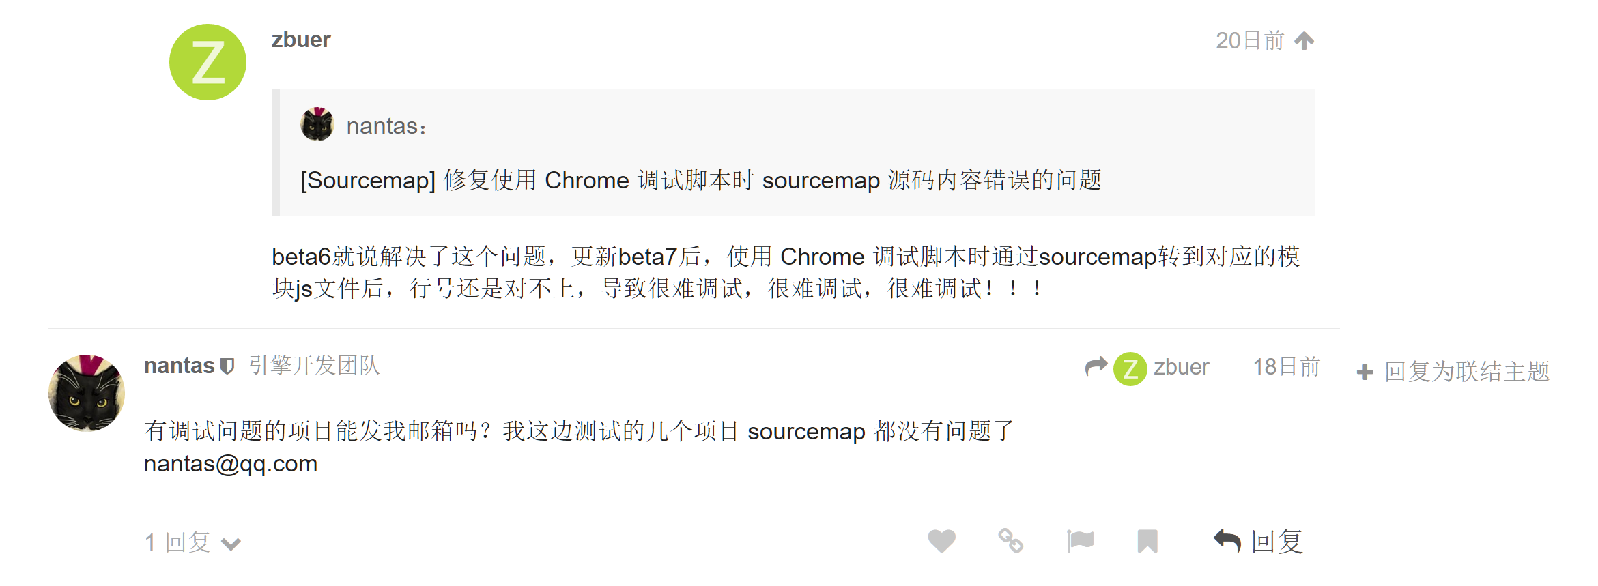Click the quoted nantas: header

[x=386, y=126]
